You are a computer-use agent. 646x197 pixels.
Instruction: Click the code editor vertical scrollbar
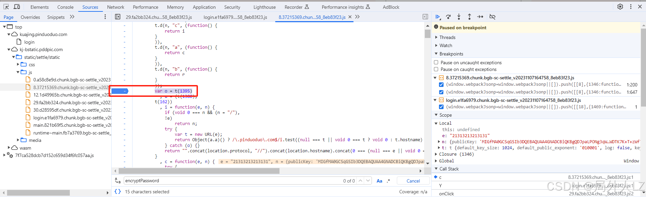[x=428, y=34]
